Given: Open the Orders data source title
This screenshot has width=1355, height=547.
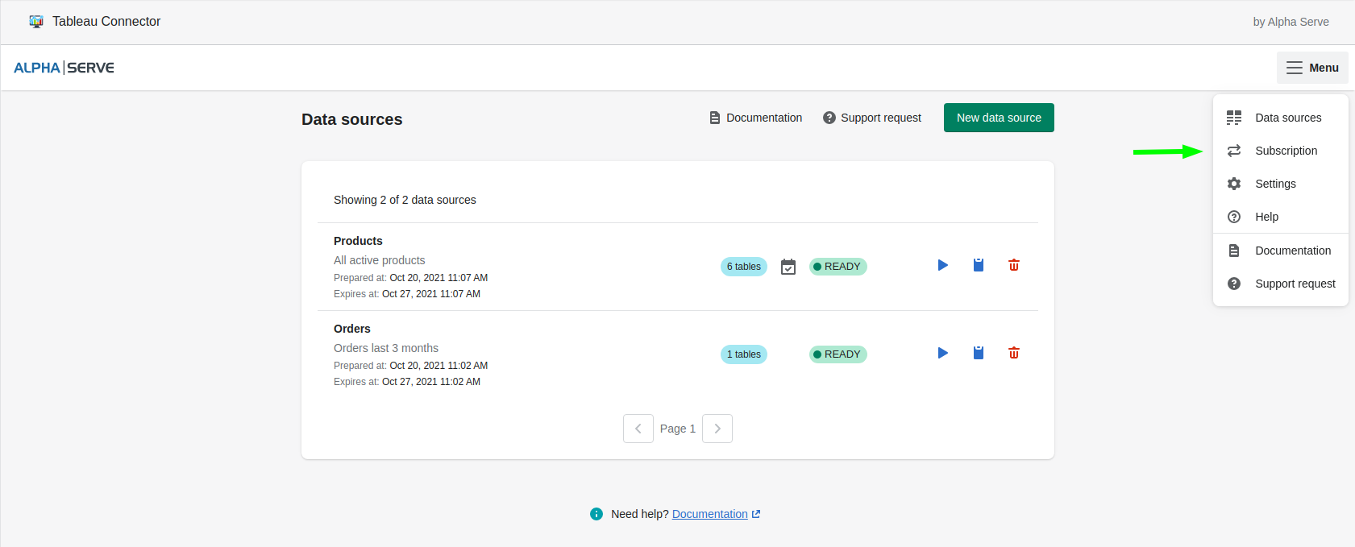Looking at the screenshot, I should [352, 329].
